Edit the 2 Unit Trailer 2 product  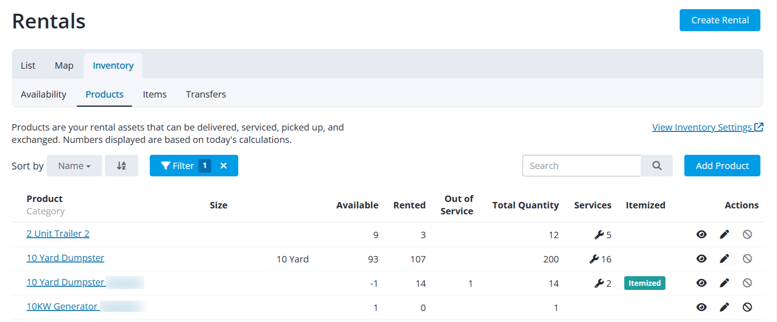pyautogui.click(x=724, y=235)
